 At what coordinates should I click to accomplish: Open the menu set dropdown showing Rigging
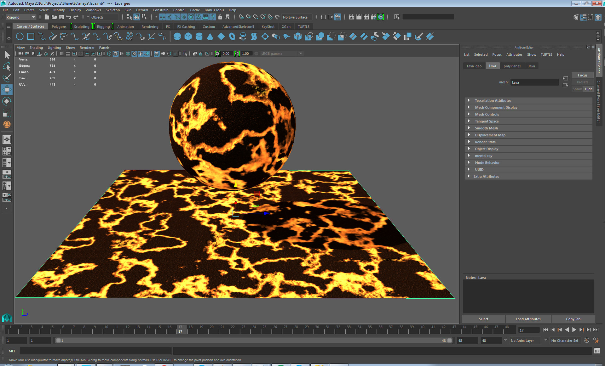21,17
